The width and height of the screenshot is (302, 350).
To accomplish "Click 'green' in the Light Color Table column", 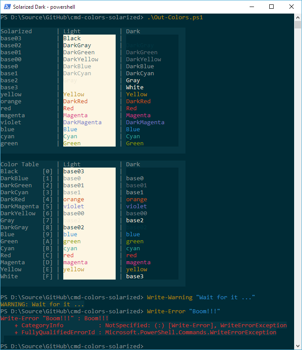I will [72, 241].
